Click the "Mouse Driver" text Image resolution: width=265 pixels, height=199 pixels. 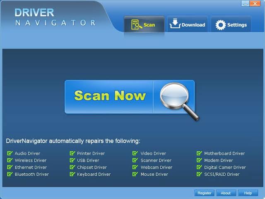pyautogui.click(x=154, y=174)
